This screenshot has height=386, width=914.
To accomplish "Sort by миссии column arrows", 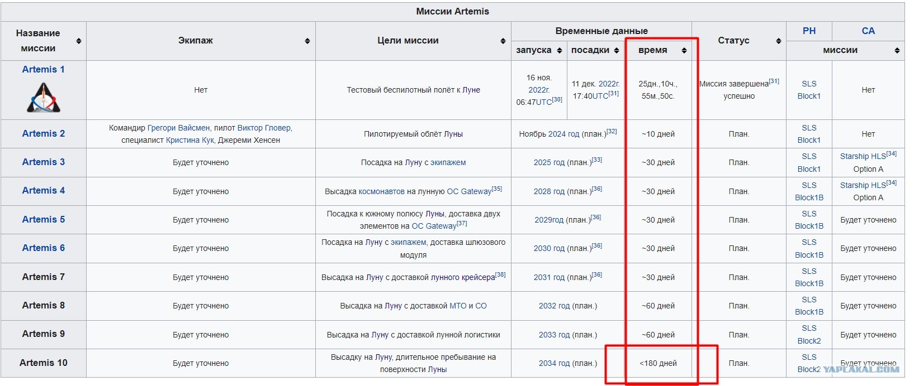I will 897,50.
